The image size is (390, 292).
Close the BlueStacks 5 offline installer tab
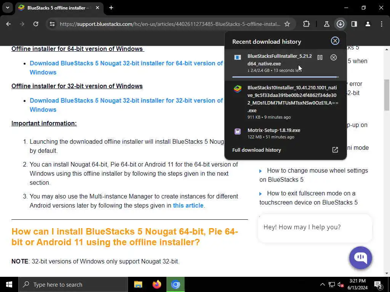pyautogui.click(x=97, y=8)
